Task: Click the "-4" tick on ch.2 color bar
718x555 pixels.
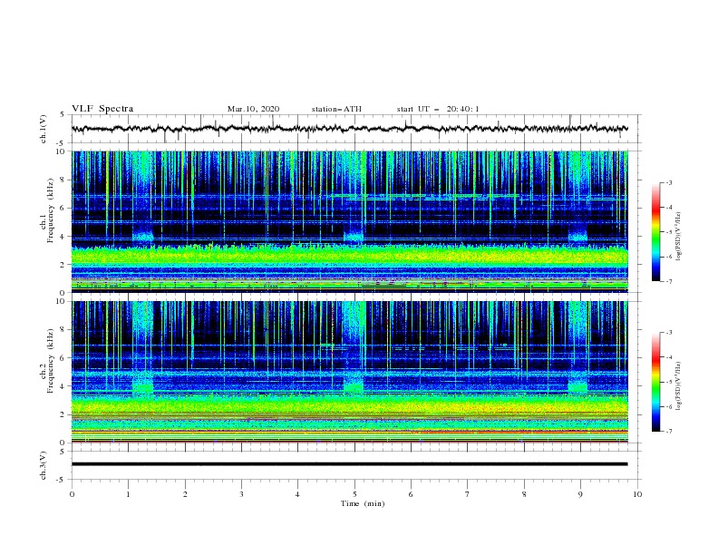Action: click(669, 357)
